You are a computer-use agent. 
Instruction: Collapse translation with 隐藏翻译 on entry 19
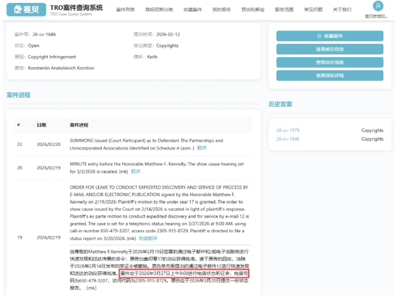click(x=148, y=239)
